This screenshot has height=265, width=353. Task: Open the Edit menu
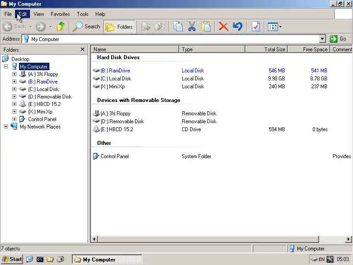23,14
